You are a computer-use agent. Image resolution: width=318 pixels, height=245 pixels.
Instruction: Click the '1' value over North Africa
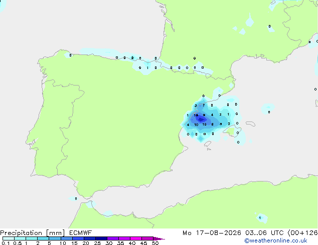[260, 217]
